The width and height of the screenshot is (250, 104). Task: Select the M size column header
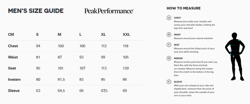(x=59, y=35)
